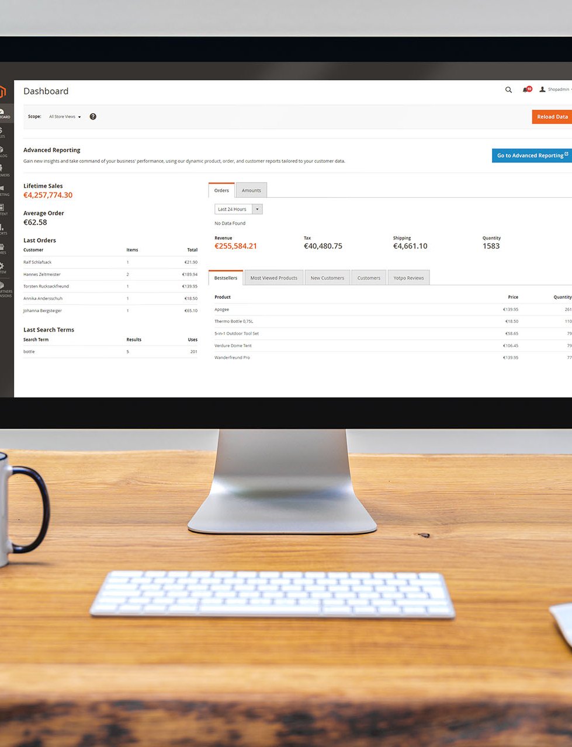Viewport: 572px width, 747px height.
Task: Click the Tax value €40,480.75
Action: click(x=323, y=246)
